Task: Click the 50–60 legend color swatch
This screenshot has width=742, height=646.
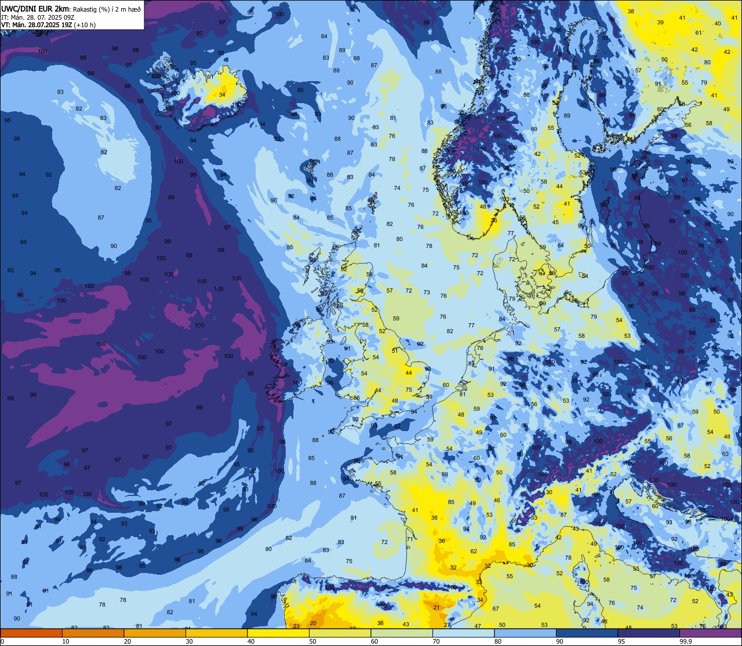Action: click(x=340, y=633)
